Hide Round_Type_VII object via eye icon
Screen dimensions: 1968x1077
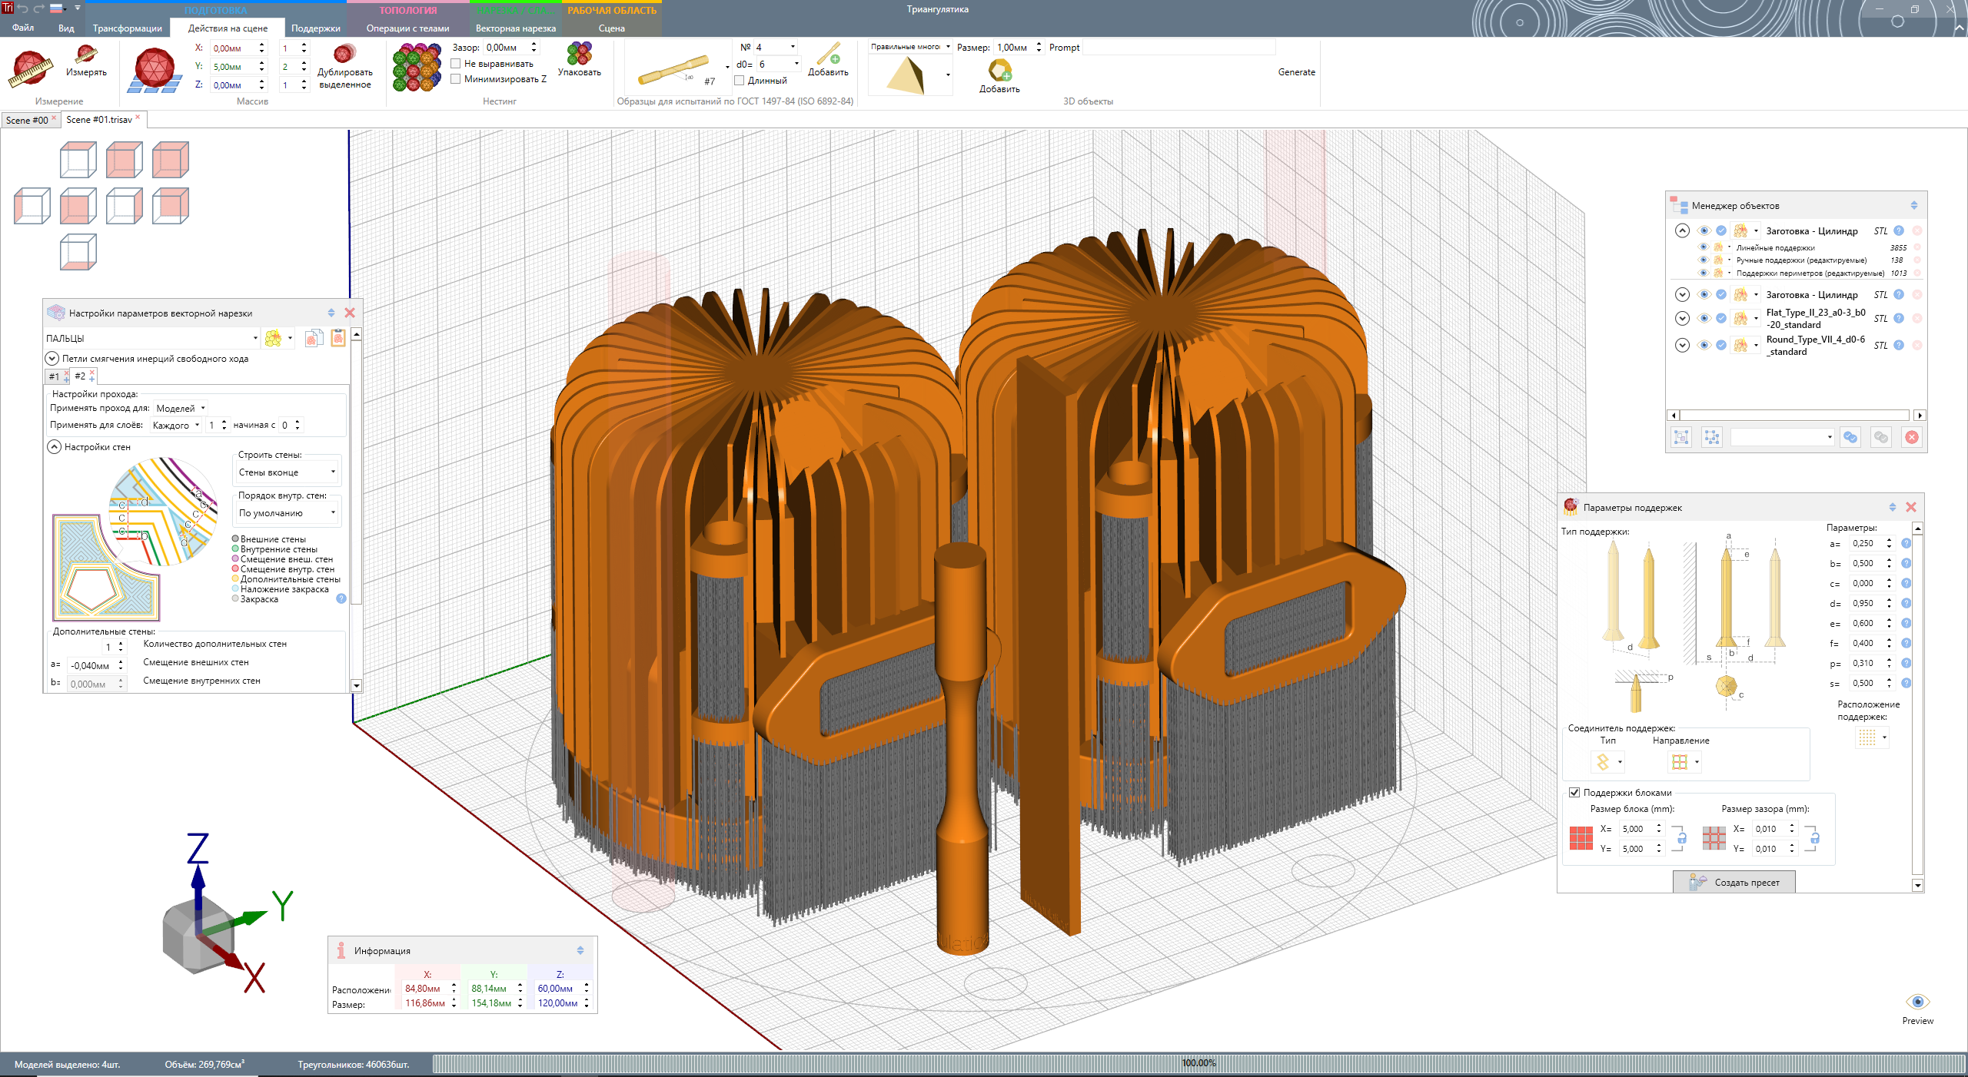(1704, 345)
